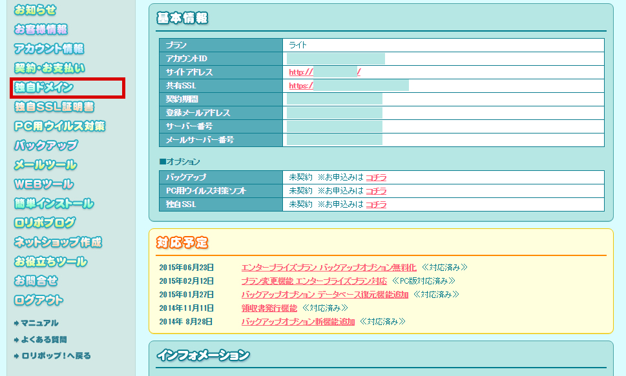Apply for バックアップ via コチラ link
Viewport: 626px width, 376px height.
point(379,177)
